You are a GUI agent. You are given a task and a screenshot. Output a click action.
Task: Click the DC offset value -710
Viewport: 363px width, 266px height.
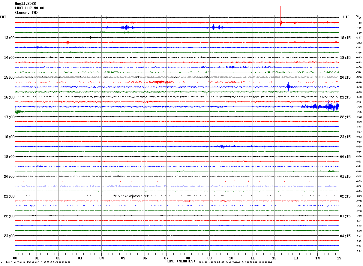coord(358,102)
